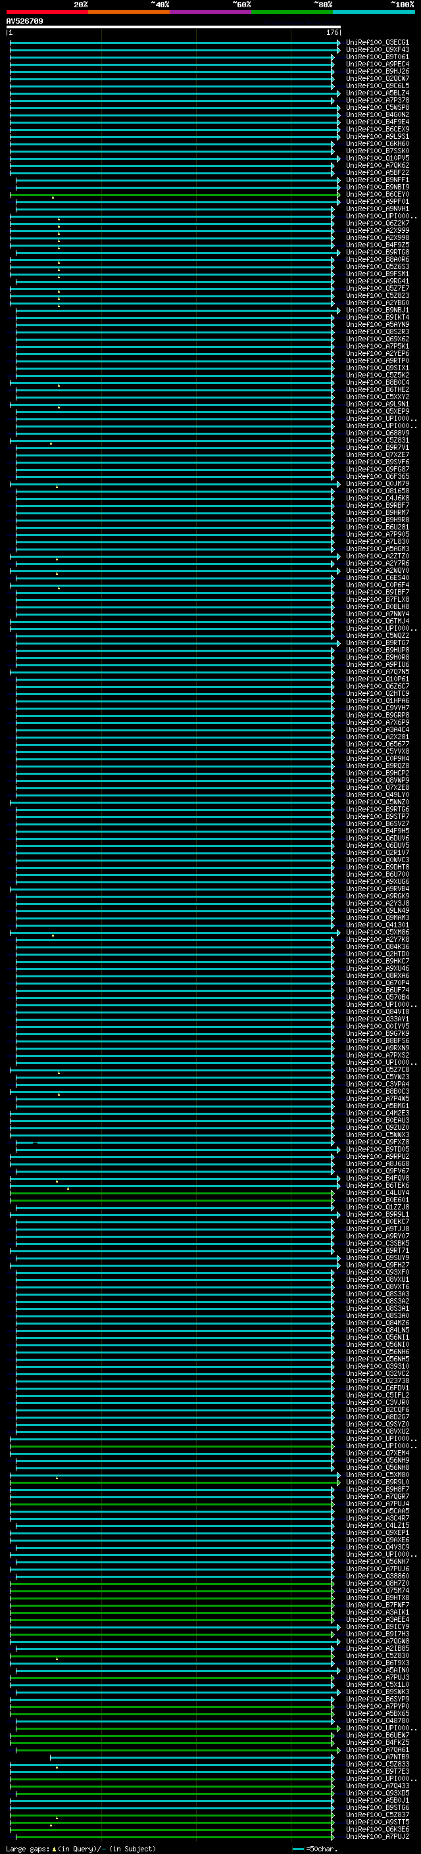Select the UniRef100_B0E601 label
The image size is (421, 1854).
coord(377,1200)
